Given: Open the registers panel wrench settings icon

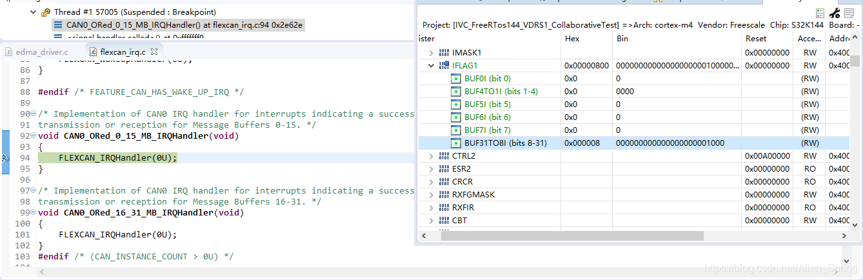Looking at the screenshot, I should [835, 13].
